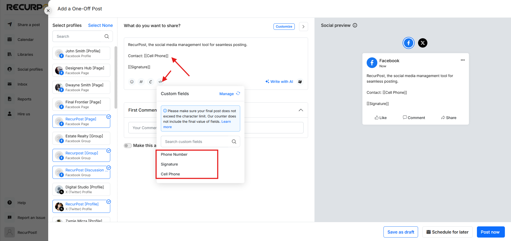Refresh the custom fields list
Screen dimensions: 511x241
[x=238, y=94]
